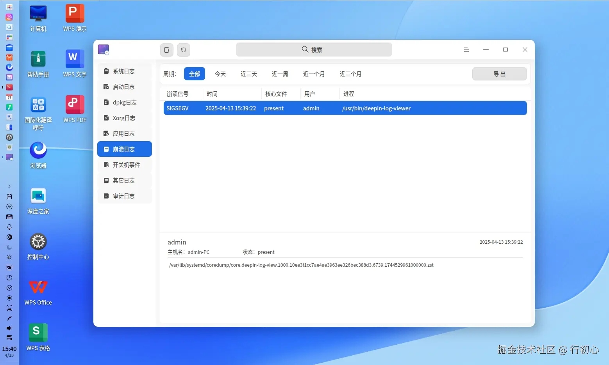Viewport: 609px width, 365px height.
Task: Sort by 用户 column header
Action: tap(309, 94)
